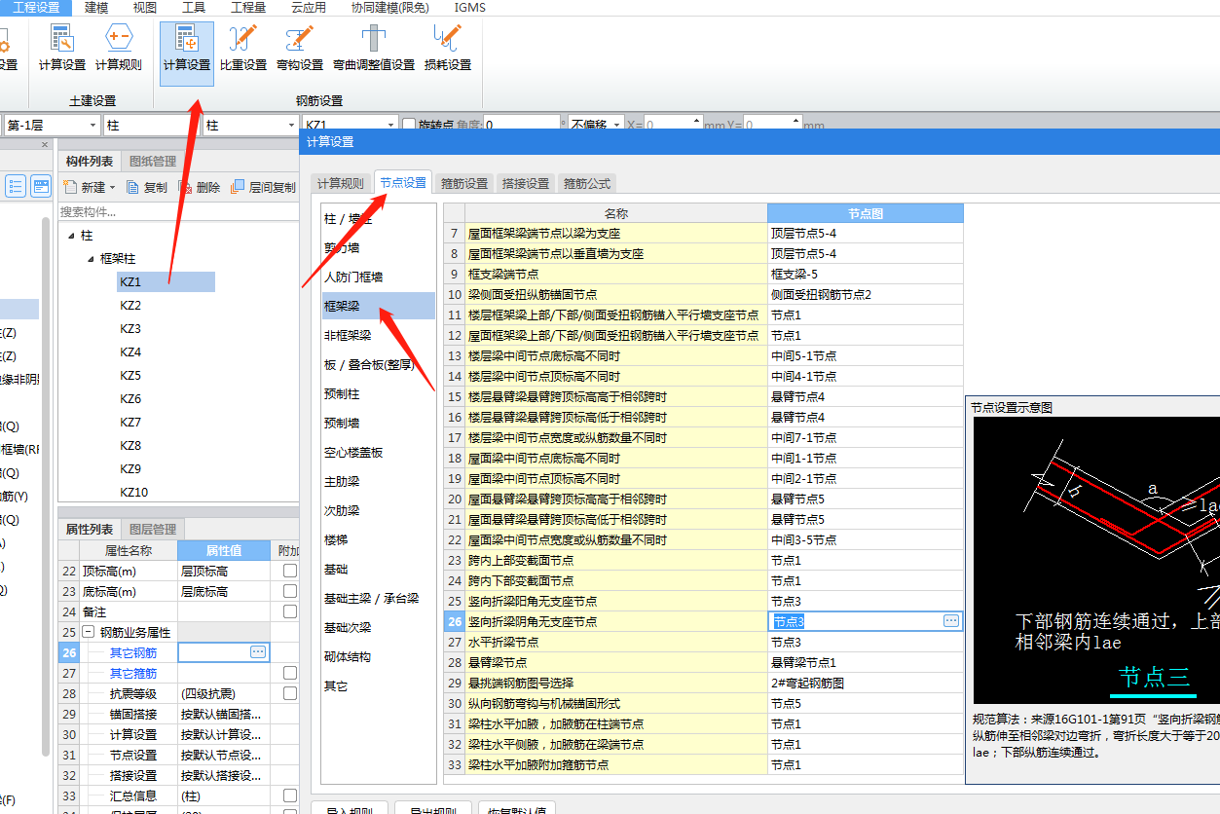Open the 新建 dropdown arrow

coord(112,187)
